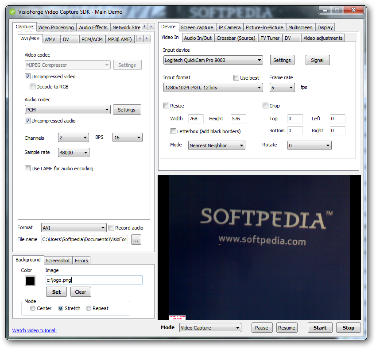This screenshot has height=349, width=376.
Task: Click Audio codec Settings button
Action: [127, 110]
